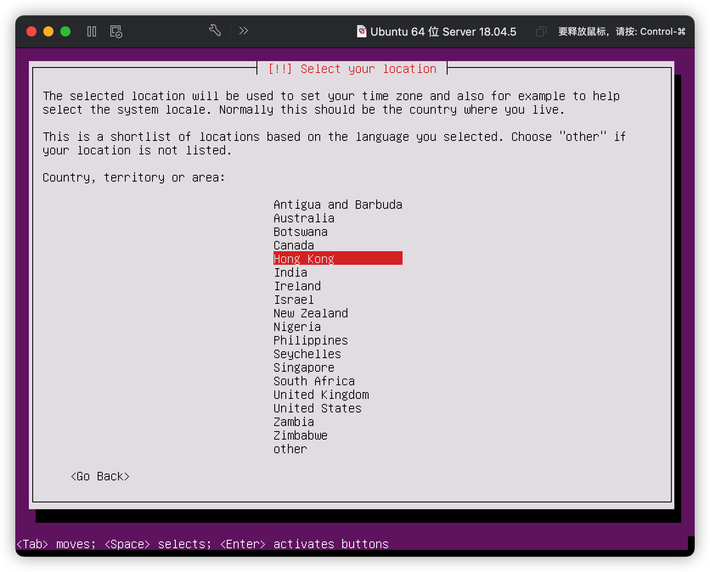
Task: Expand the toolbar overflow chevrons
Action: (243, 31)
